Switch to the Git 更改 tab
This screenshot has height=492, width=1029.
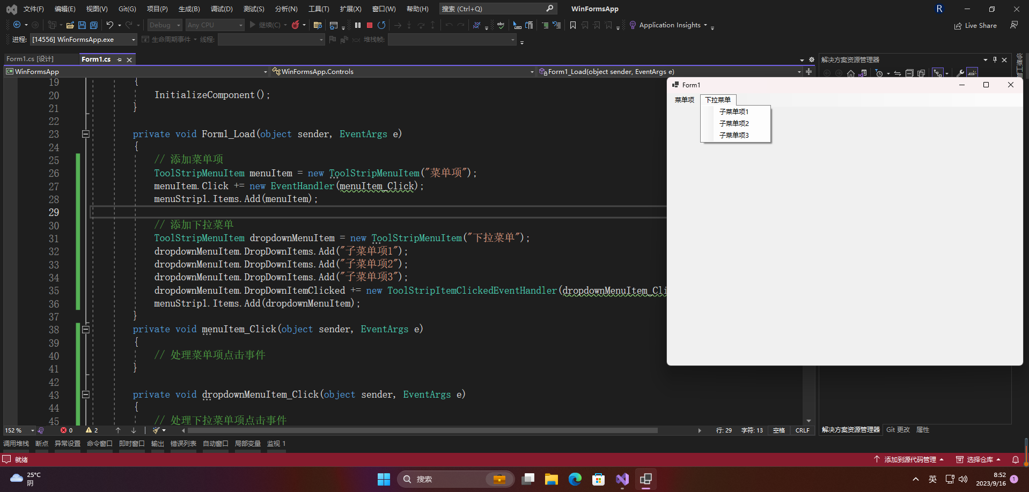(898, 430)
